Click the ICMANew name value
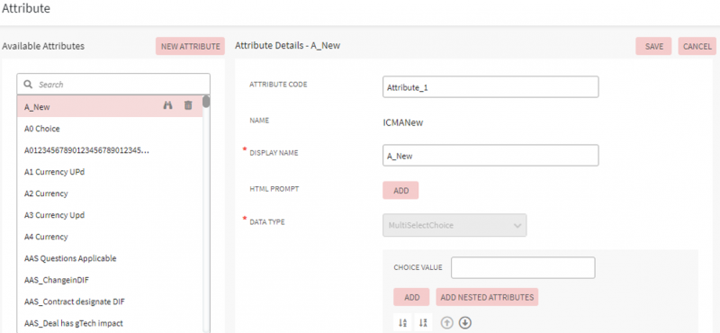This screenshot has width=720, height=333. pyautogui.click(x=403, y=122)
